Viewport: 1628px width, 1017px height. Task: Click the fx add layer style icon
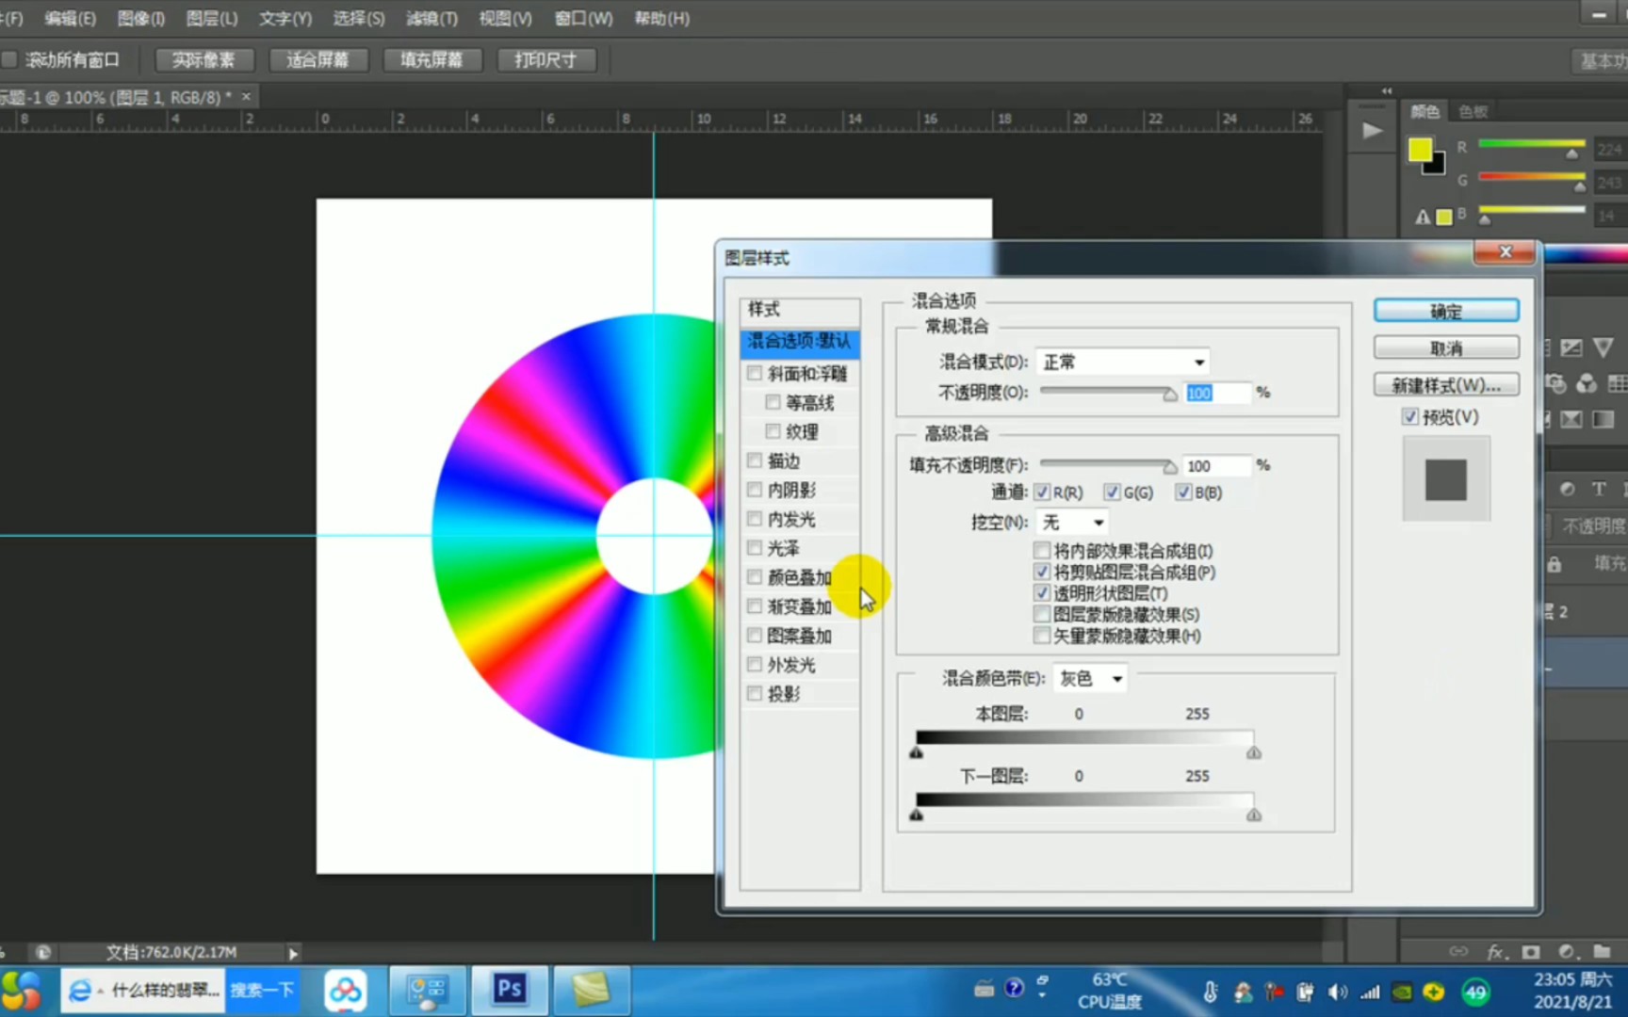(1495, 952)
